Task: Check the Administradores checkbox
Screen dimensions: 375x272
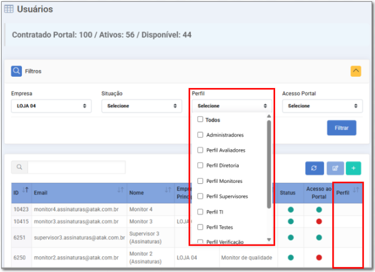Action: pyautogui.click(x=200, y=135)
